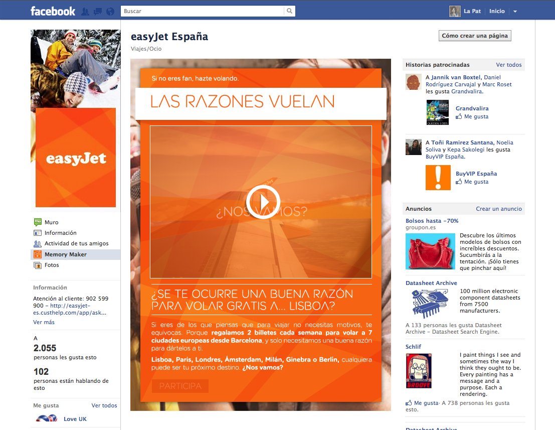The image size is (555, 430).
Task: Select the Memory Maker tab
Action: tap(75, 254)
